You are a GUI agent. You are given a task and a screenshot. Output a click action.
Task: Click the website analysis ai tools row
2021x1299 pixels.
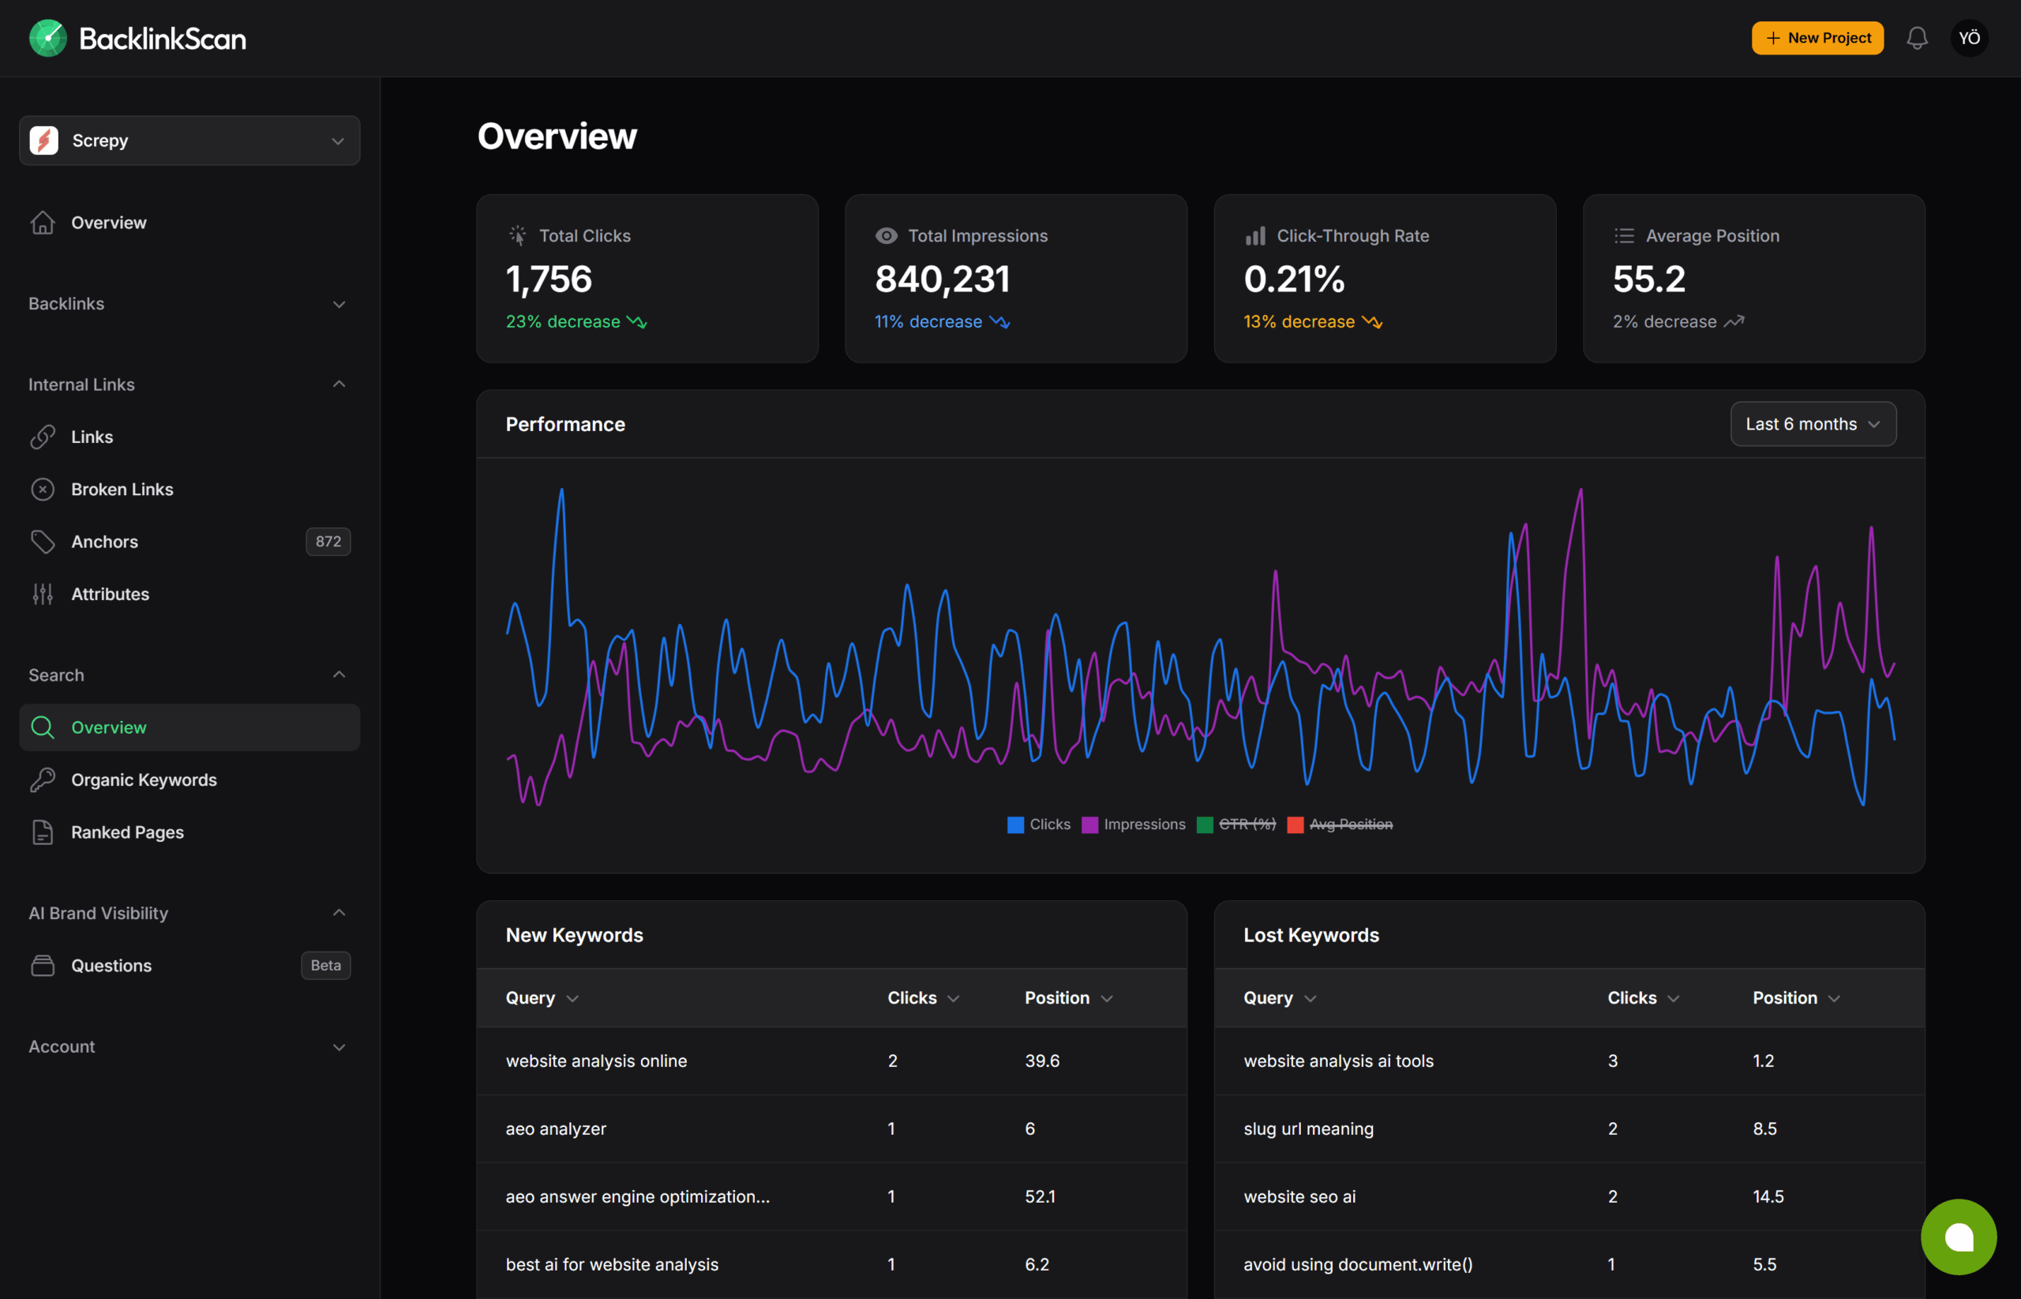(1569, 1061)
